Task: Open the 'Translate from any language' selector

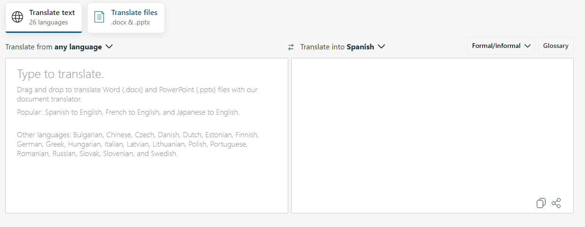Action: coord(59,47)
